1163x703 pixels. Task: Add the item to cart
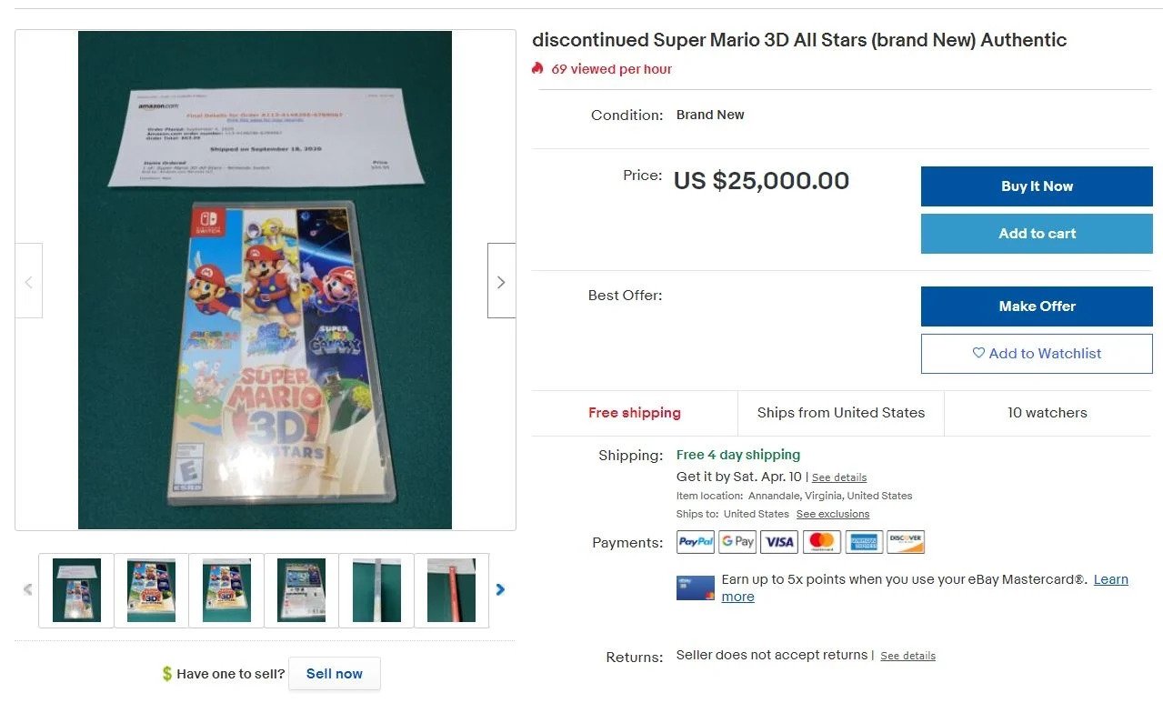pos(1037,234)
